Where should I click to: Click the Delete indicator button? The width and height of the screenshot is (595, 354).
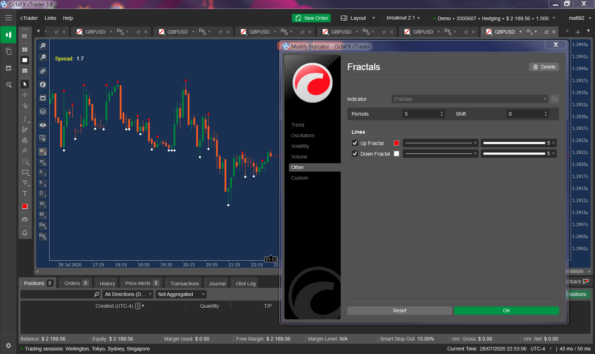(544, 67)
